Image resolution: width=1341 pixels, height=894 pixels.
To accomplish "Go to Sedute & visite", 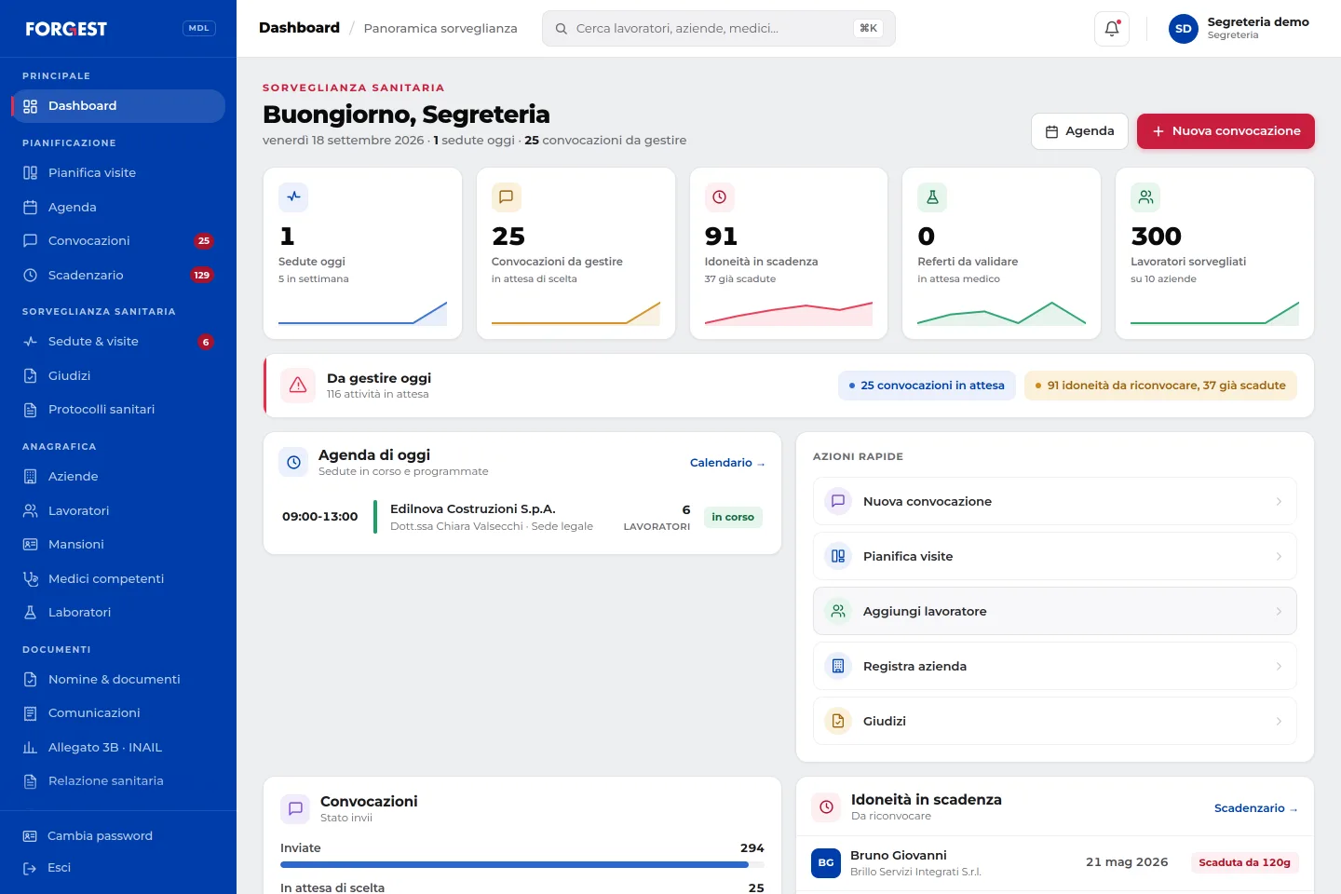I will click(x=118, y=342).
